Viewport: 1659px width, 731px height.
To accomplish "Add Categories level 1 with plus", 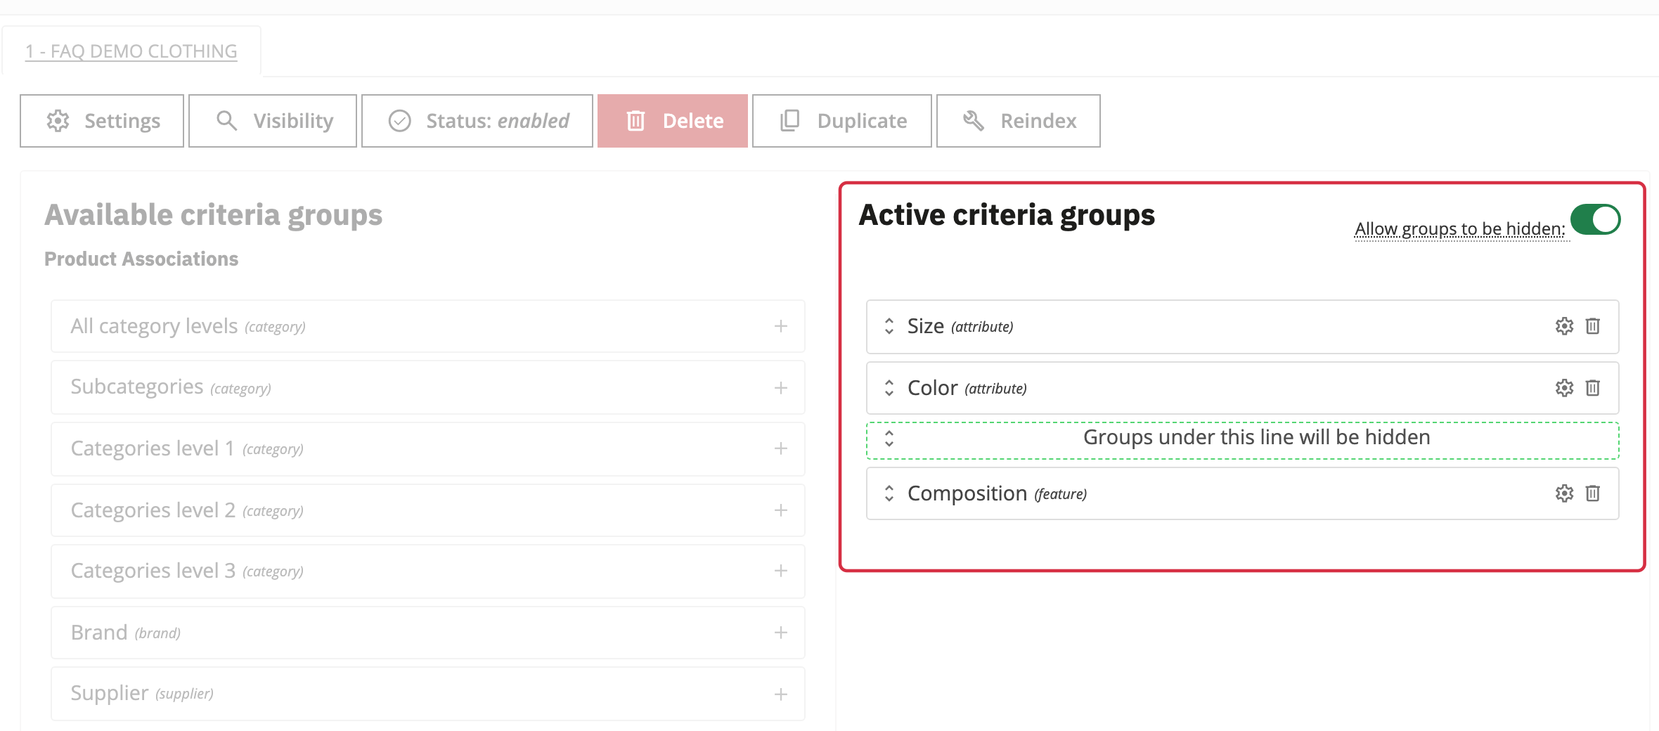I will [781, 448].
